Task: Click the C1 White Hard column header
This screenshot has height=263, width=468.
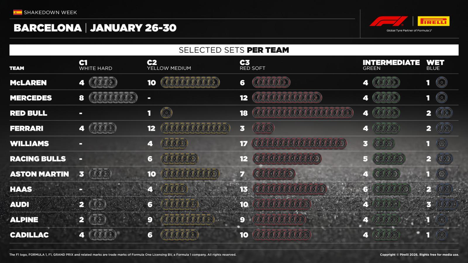Action: (95, 65)
